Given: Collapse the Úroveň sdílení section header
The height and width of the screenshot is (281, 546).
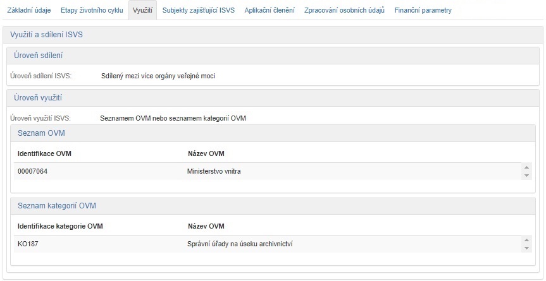Looking at the screenshot, I should coord(38,56).
